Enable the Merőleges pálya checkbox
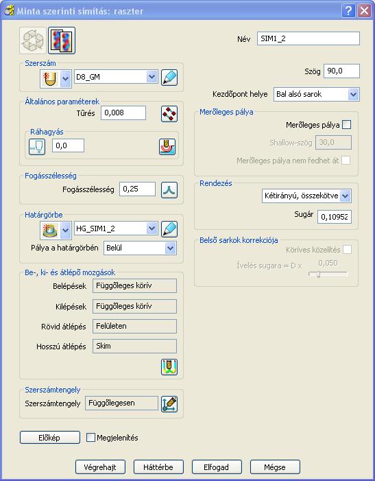Viewport: 375px width, 481px height. coord(346,125)
